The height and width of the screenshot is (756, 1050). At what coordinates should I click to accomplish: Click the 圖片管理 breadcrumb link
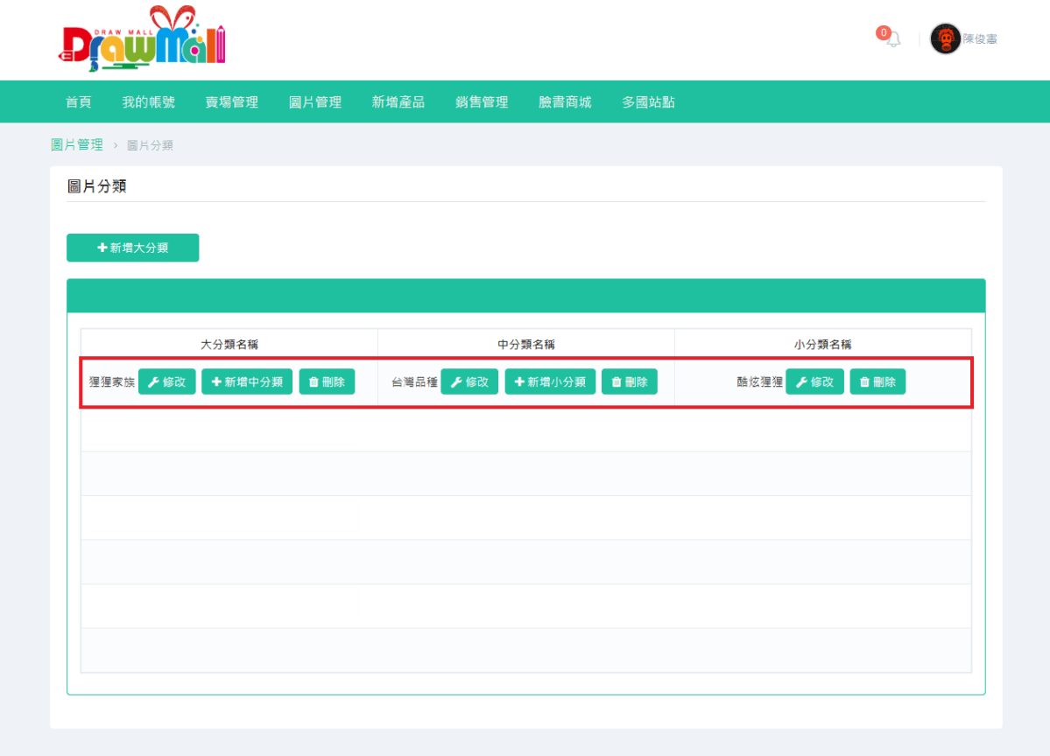click(77, 145)
